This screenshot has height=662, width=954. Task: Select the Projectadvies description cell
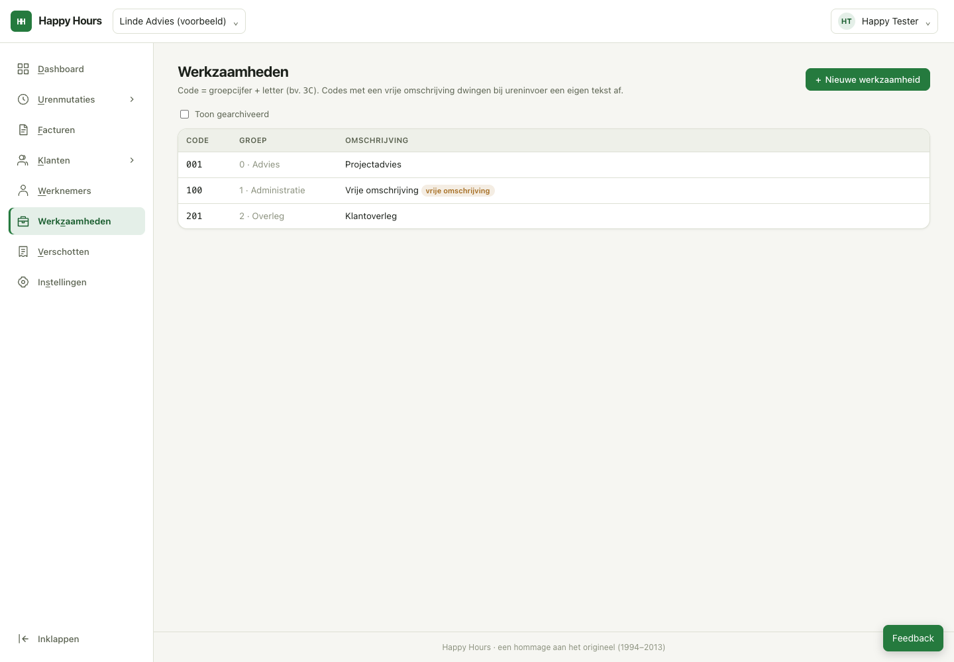(373, 165)
